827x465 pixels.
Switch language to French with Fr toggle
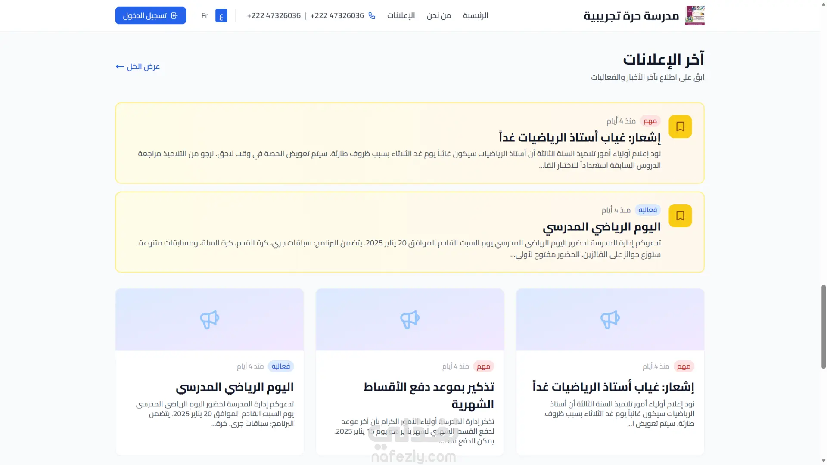(x=204, y=16)
